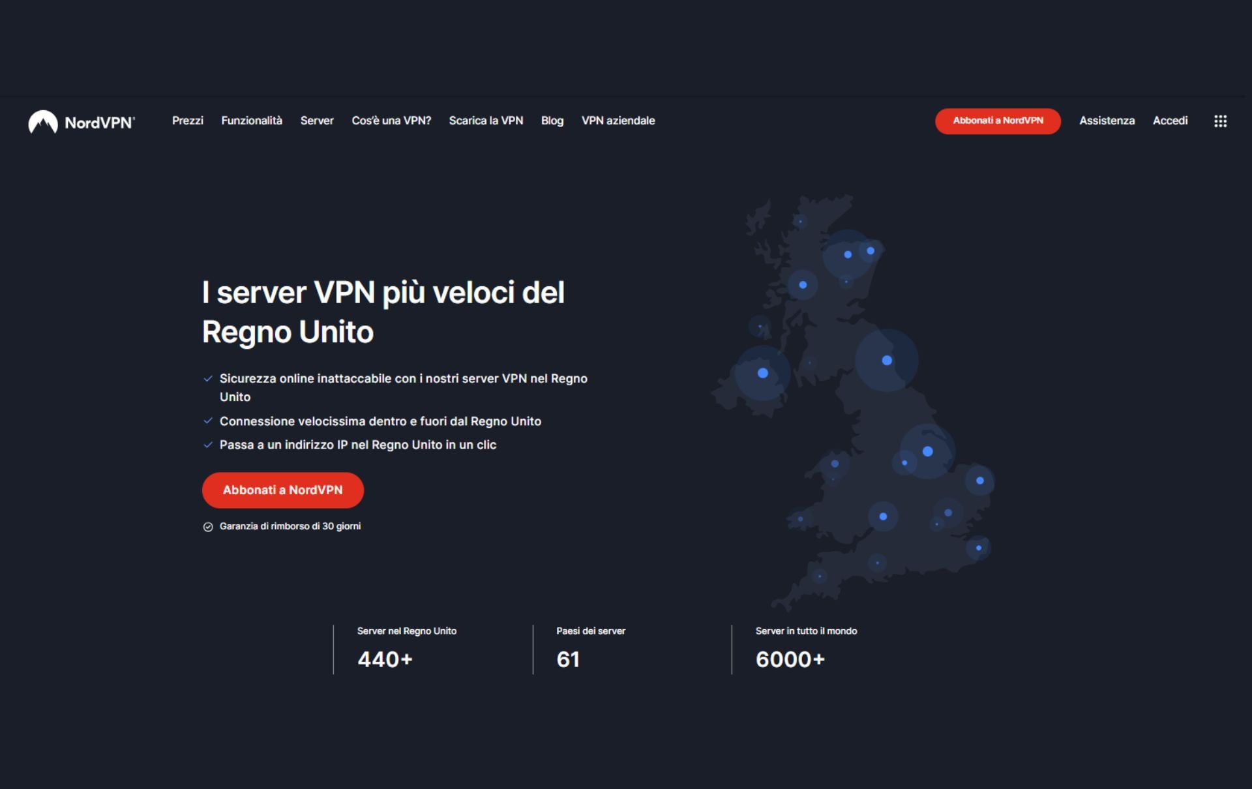Open the apps grid icon menu

1220,121
